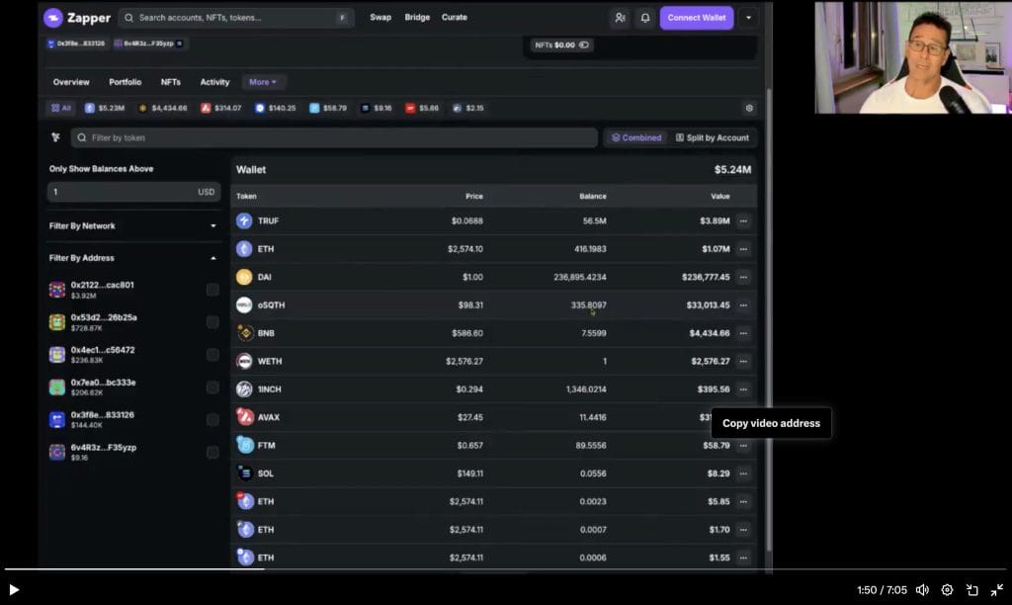Viewport: 1012px width, 605px height.
Task: Click the oSQTH token icon
Action: coord(244,304)
